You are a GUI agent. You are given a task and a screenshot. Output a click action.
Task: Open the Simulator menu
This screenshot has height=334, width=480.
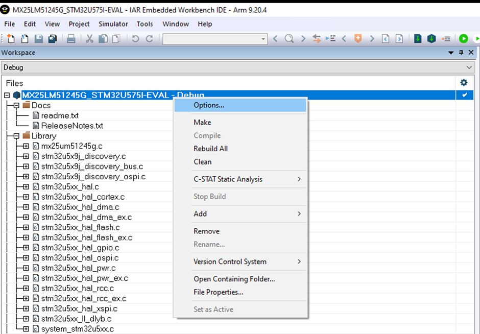[x=113, y=24]
